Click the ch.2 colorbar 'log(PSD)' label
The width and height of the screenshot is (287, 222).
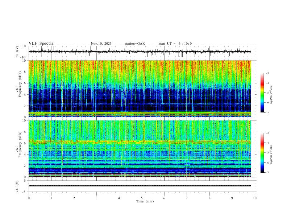pyautogui.click(x=271, y=154)
